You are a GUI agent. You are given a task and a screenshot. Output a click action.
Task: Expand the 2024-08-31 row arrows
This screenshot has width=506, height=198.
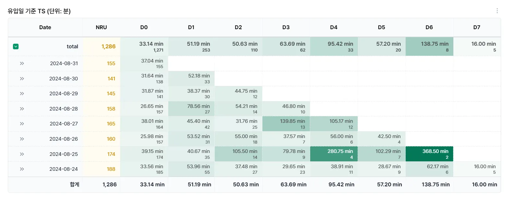coord(22,64)
